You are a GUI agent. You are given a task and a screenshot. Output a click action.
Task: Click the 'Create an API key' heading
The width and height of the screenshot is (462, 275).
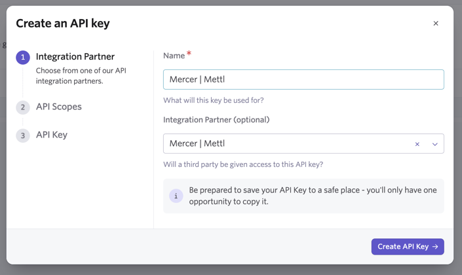click(x=63, y=24)
